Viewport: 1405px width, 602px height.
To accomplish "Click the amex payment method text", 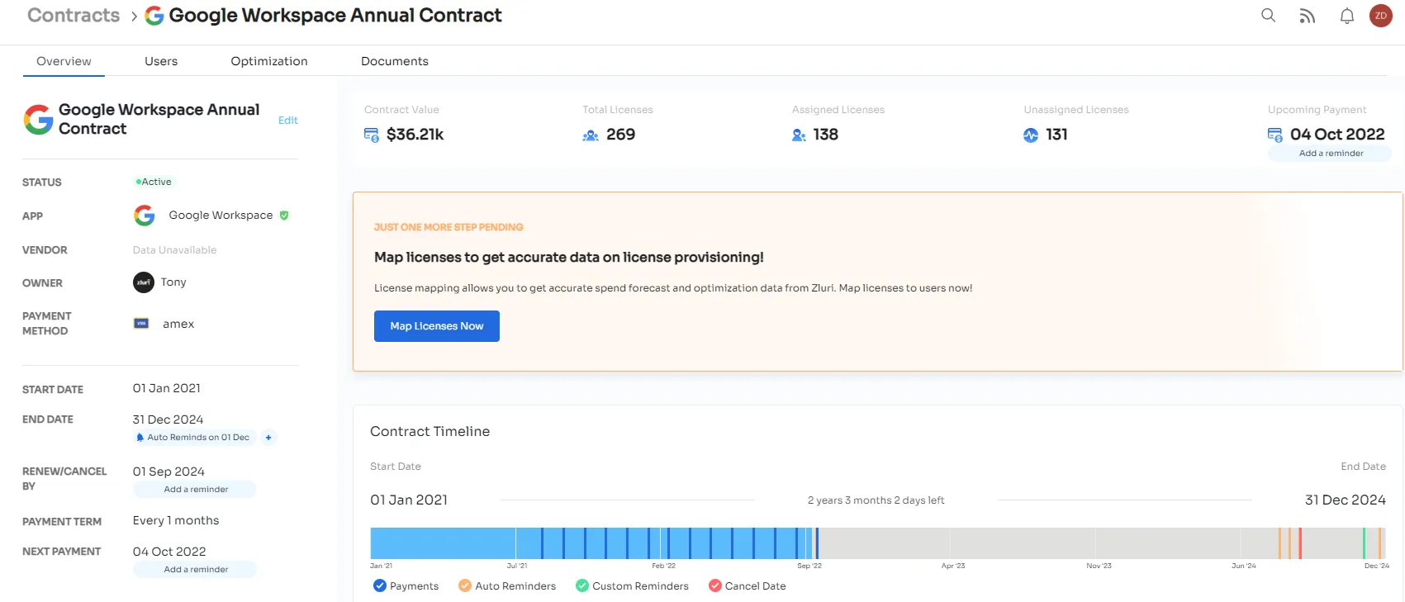I will tap(178, 324).
